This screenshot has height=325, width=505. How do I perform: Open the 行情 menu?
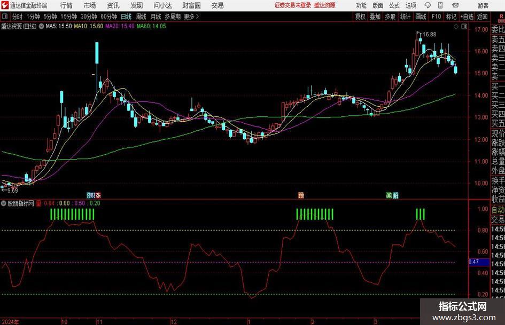(66, 5)
